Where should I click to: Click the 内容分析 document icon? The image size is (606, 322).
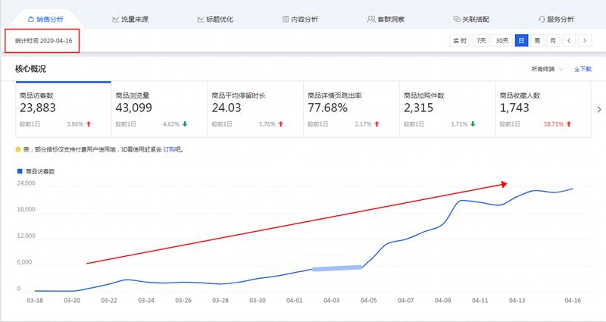(286, 19)
